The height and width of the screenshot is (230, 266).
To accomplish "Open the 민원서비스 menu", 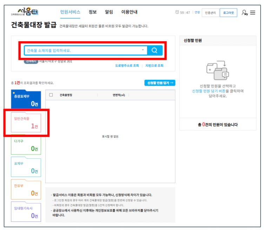I will point(70,12).
